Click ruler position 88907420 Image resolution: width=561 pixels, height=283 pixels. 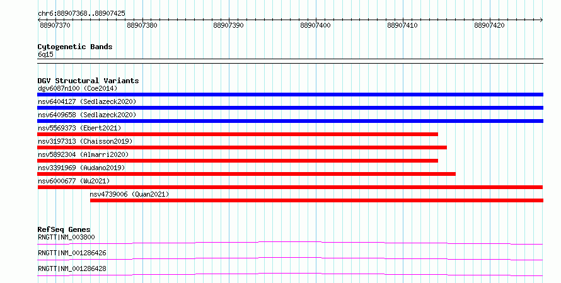pyautogui.click(x=489, y=25)
